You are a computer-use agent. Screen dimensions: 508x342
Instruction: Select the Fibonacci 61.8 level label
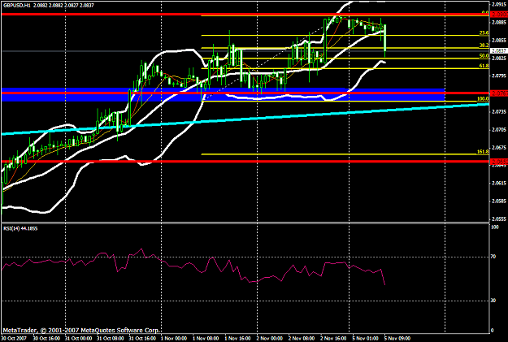tap(484, 66)
